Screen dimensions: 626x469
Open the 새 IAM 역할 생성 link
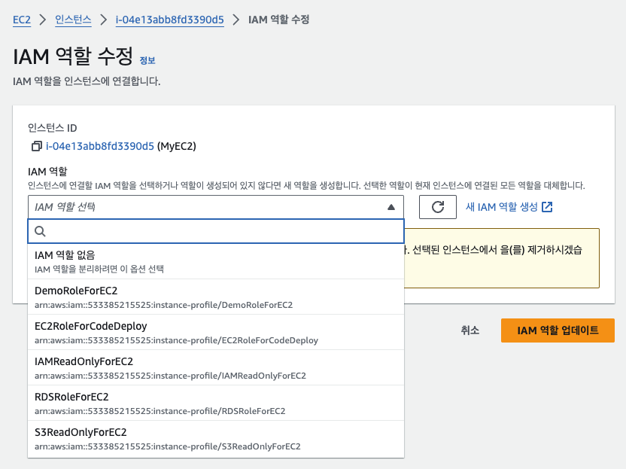tap(502, 207)
